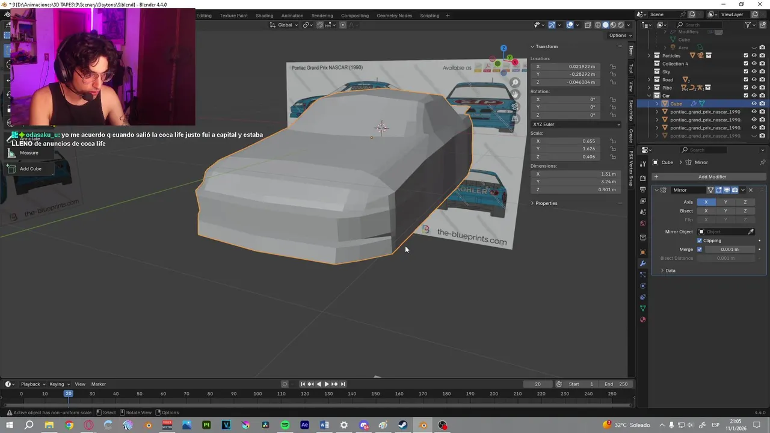770x433 pixels.
Task: Pin the properties editor context
Action: pos(763,162)
